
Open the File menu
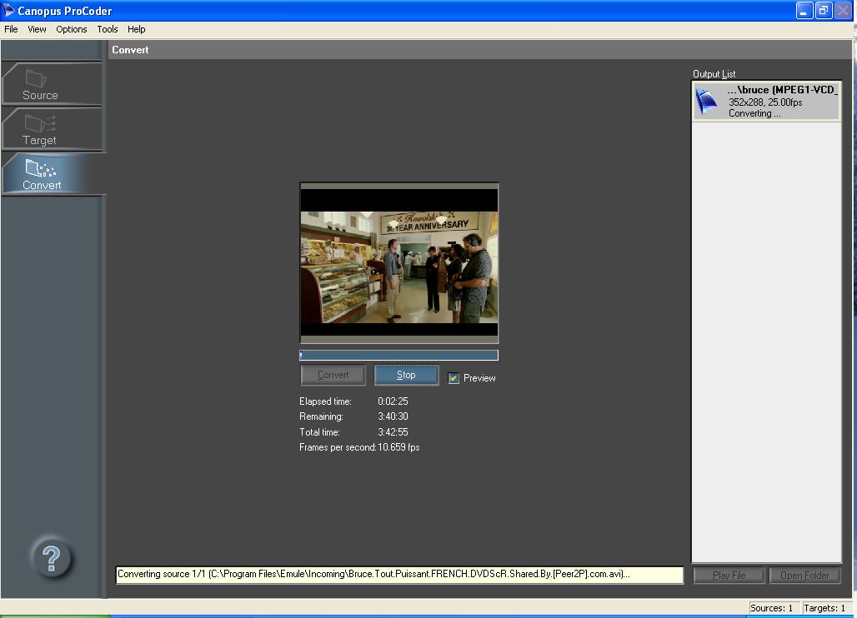(11, 29)
